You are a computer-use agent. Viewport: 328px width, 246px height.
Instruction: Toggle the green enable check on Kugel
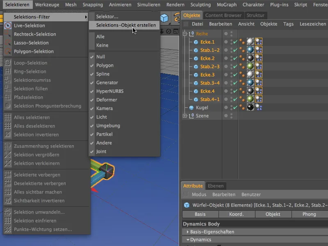click(x=235, y=107)
